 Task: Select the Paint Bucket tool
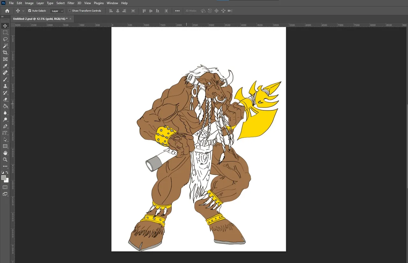click(x=5, y=106)
